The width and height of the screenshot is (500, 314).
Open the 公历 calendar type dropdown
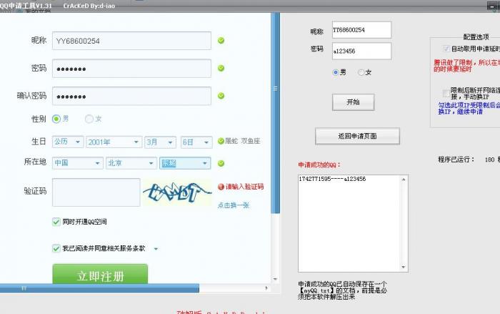pyautogui.click(x=68, y=142)
